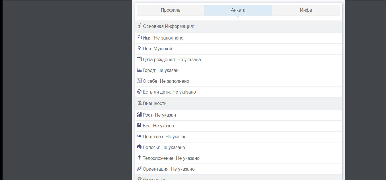Click the eye icon for Цвет глаз

click(139, 136)
